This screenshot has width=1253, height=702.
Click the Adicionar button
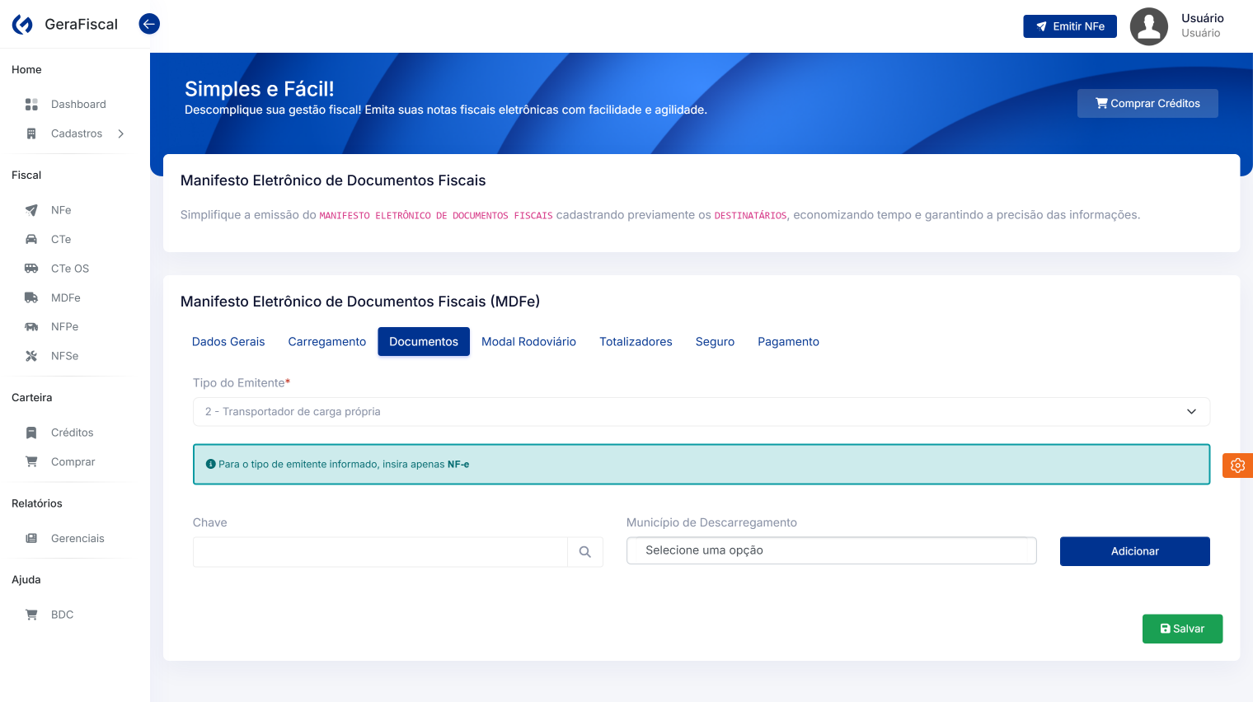pos(1134,551)
